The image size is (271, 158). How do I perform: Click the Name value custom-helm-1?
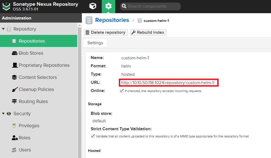(x=135, y=58)
